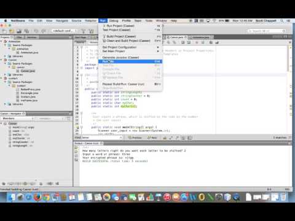295x221 pixels.
Task: Select Clean and Build Project (Caesar)
Action: 130,41
